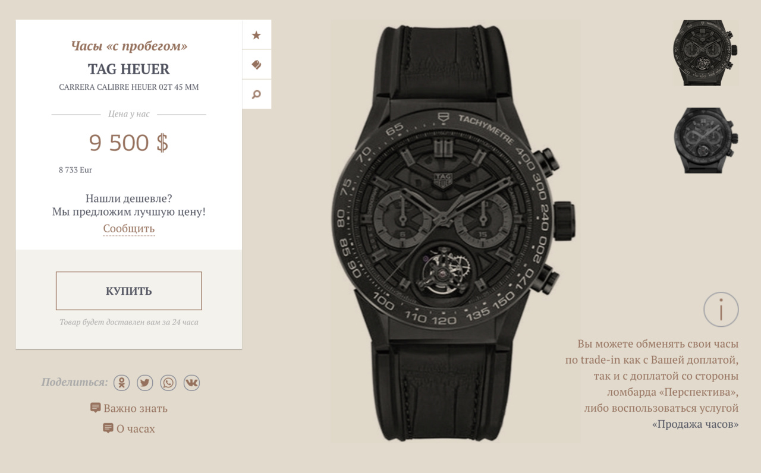The height and width of the screenshot is (473, 761).
Task: Click the star favorites icon
Action: [256, 35]
